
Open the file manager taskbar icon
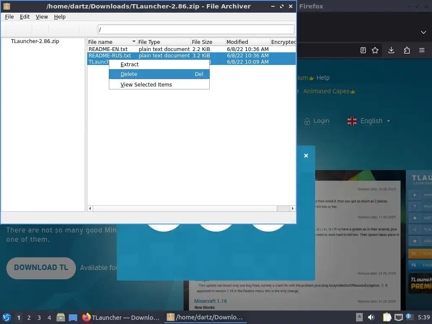coord(61,317)
